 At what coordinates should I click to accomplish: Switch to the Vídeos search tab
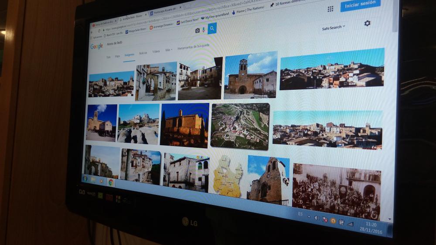pos(156,51)
